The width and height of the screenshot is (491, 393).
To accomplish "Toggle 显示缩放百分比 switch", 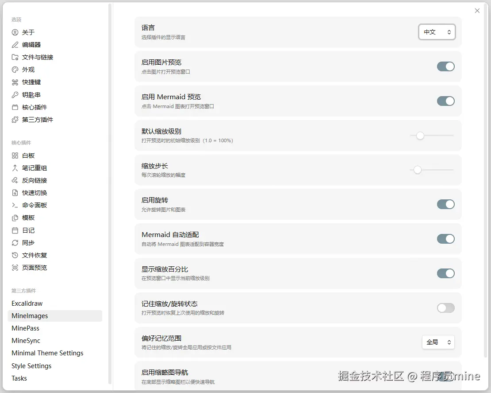I will pos(445,273).
